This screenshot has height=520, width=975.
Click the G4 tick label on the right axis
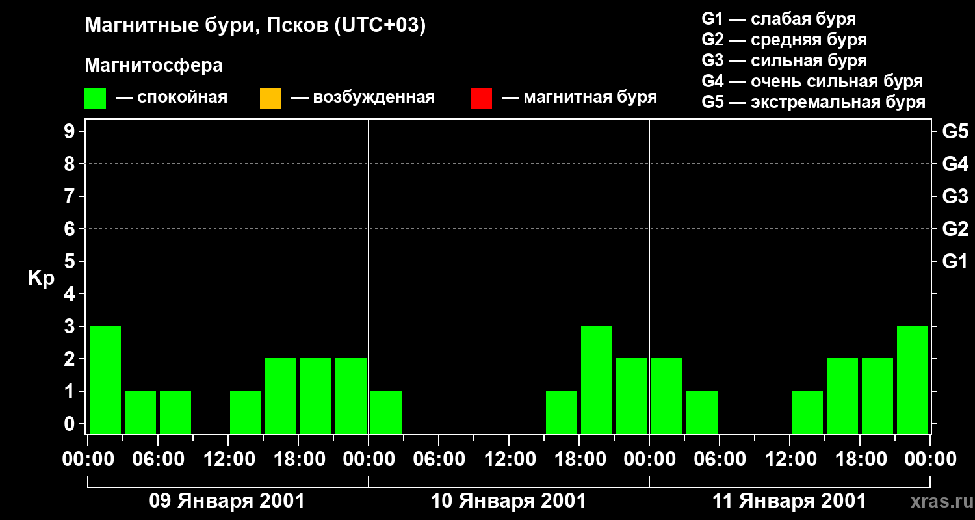tap(955, 164)
